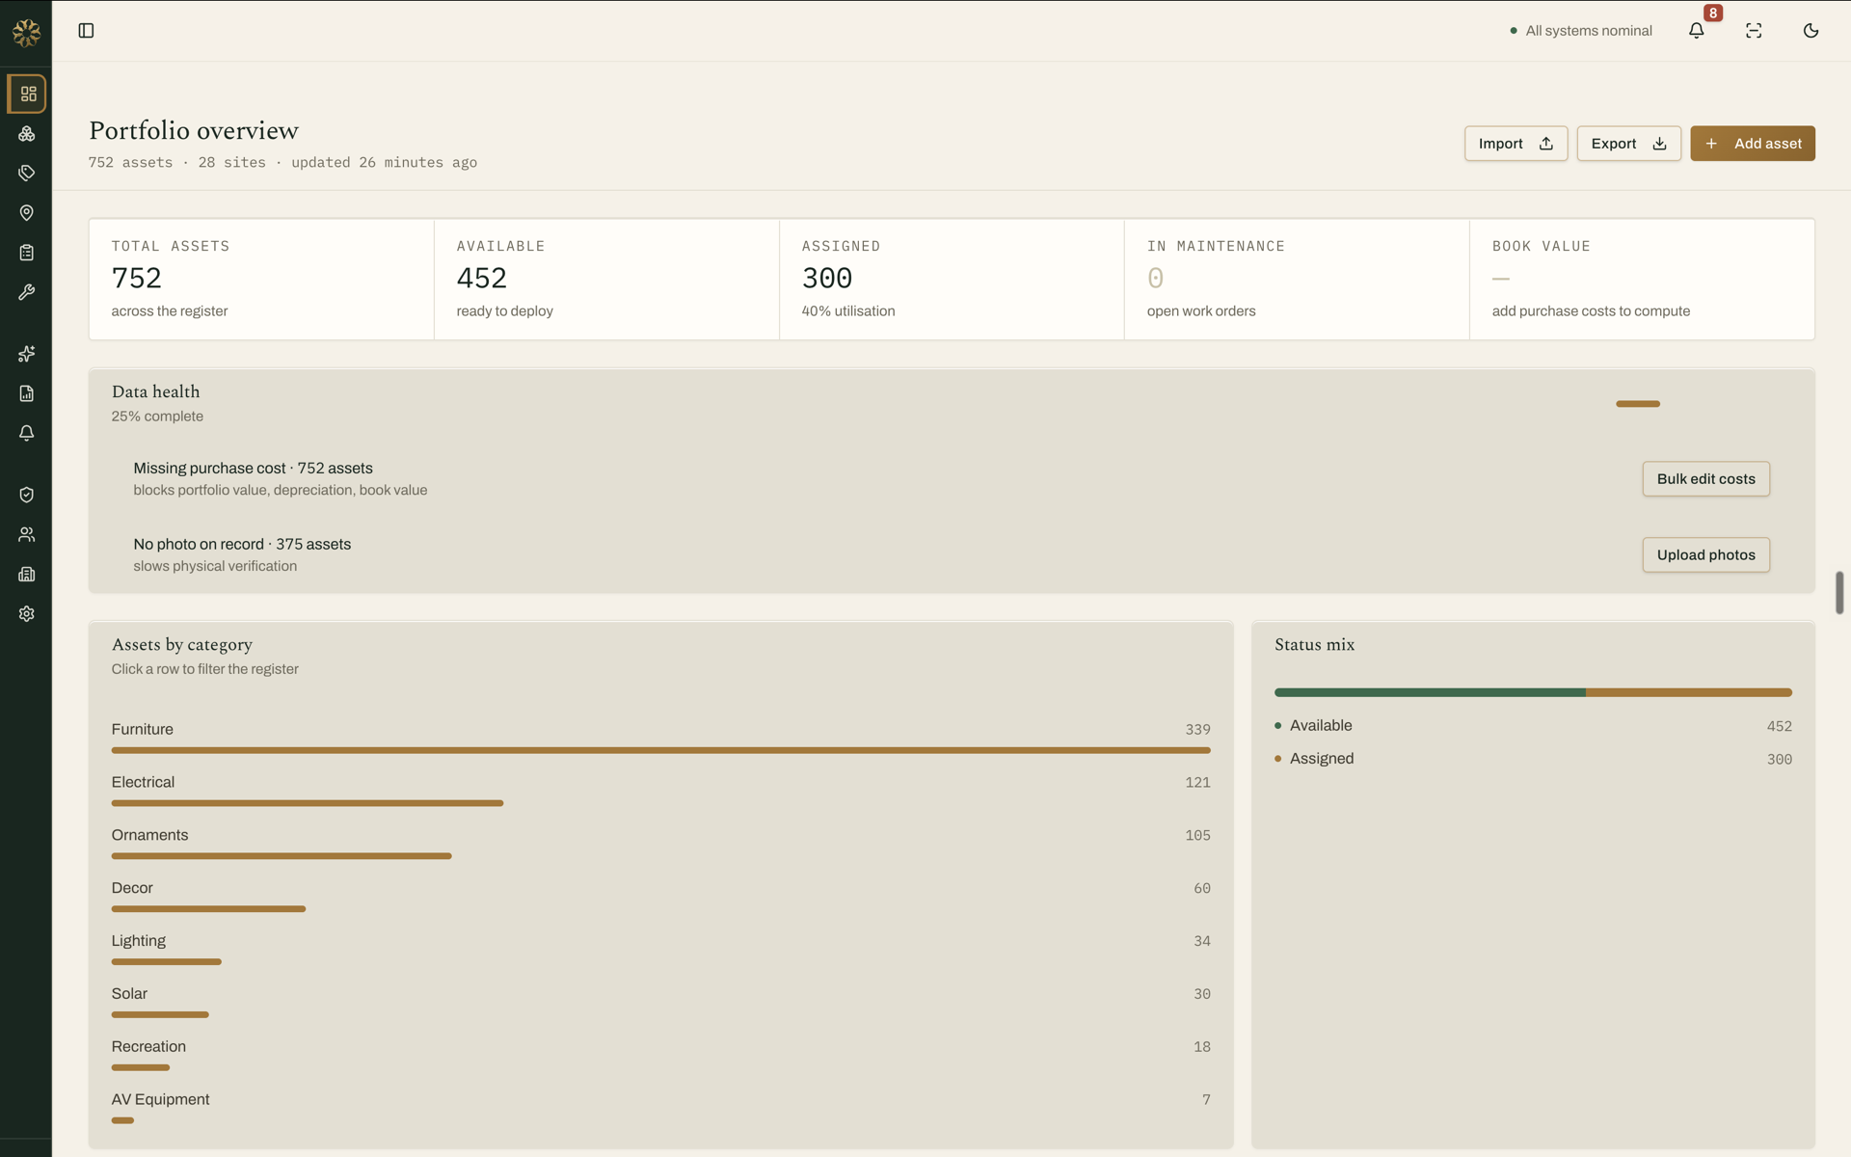Open the settings gear icon
This screenshot has width=1851, height=1157.
[27, 614]
